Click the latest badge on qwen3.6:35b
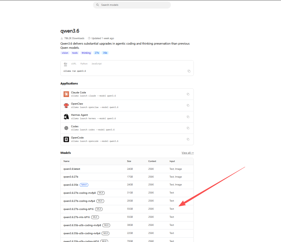Image resolution: width=281 pixels, height=242 pixels. click(x=84, y=185)
